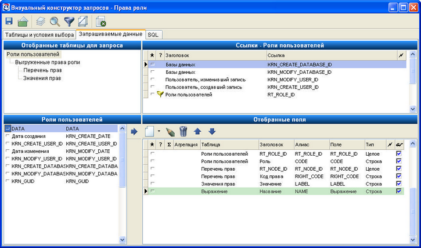The height and width of the screenshot is (248, 421).
Task: Click the Агрегация column header
Action: [x=186, y=145]
